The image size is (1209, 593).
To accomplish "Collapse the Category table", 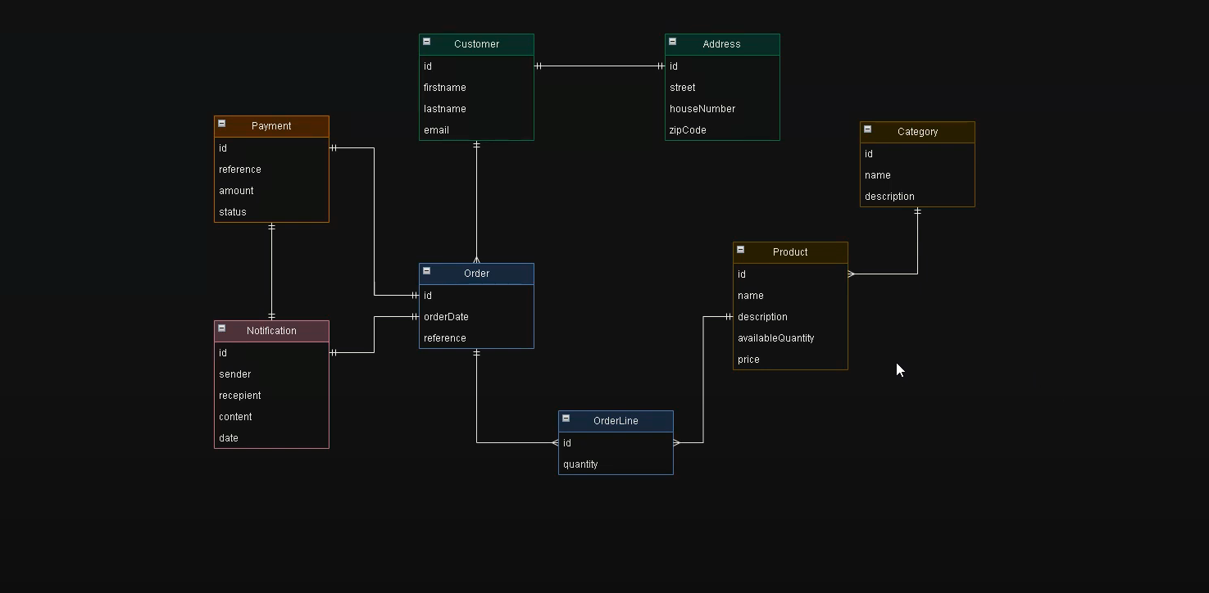I will point(867,129).
